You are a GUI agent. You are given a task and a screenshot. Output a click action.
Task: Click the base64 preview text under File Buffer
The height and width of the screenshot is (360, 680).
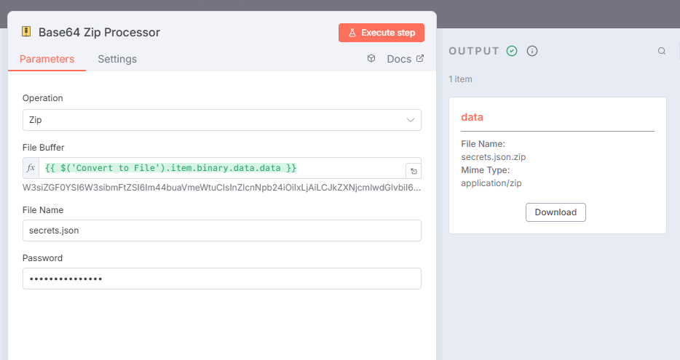coord(221,188)
